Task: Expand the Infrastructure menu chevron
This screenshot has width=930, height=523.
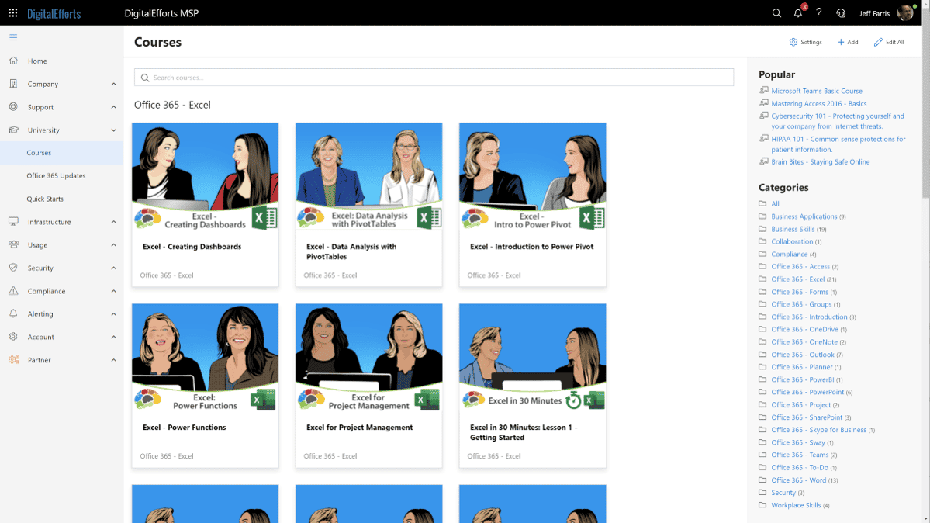Action: click(113, 222)
